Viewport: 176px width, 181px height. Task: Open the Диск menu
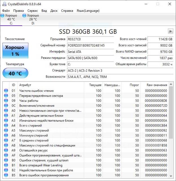pos(54,11)
